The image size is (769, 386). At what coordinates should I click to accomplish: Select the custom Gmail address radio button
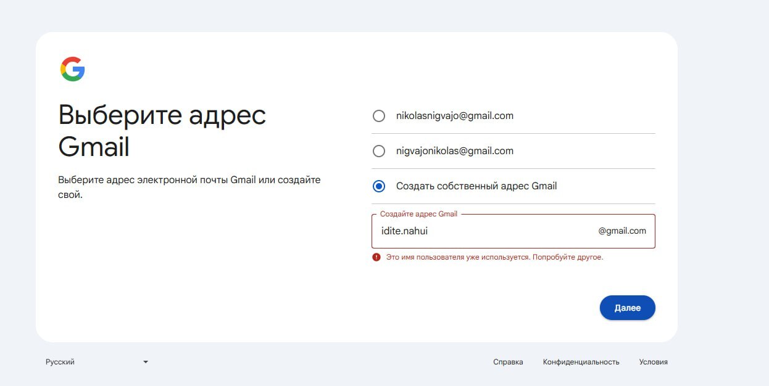point(379,186)
